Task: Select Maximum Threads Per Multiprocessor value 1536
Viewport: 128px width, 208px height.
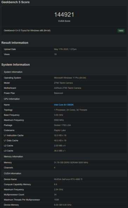Action: 56,200
